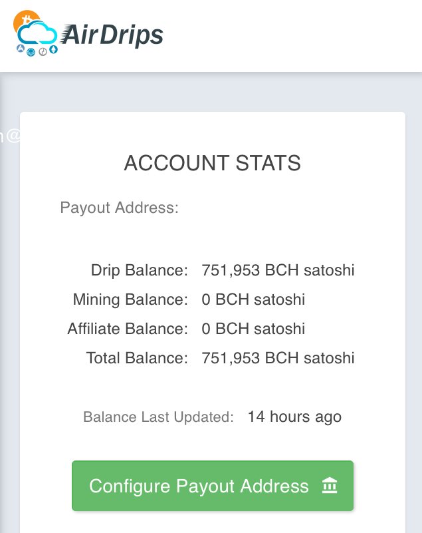
Task: Click Configure Payout Address button
Action: pos(213,485)
